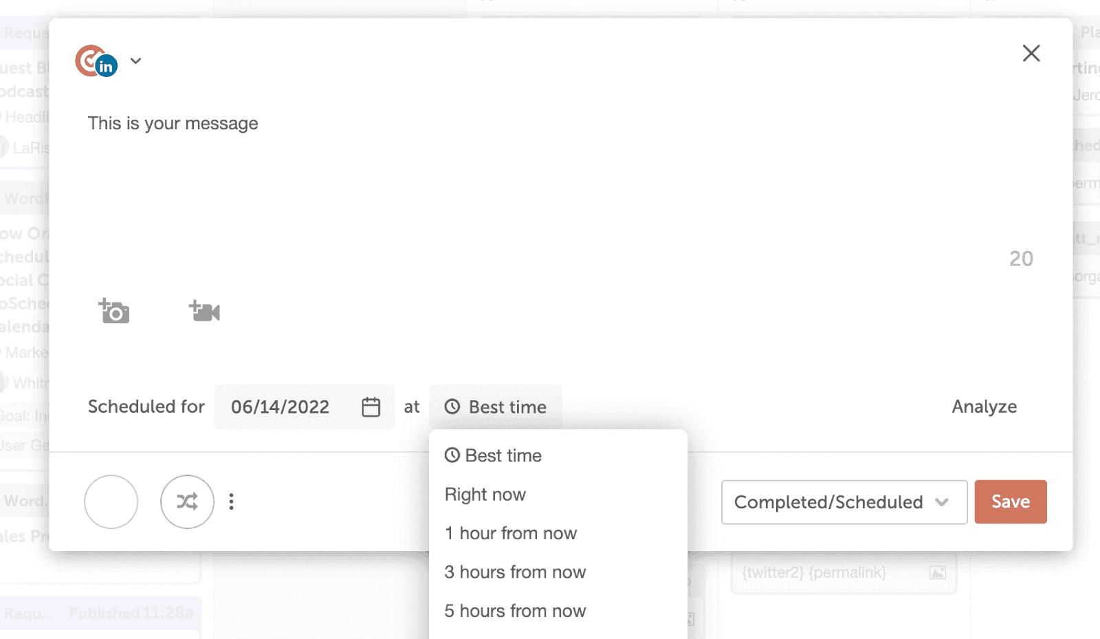Open the calendar date picker icon

coord(371,407)
